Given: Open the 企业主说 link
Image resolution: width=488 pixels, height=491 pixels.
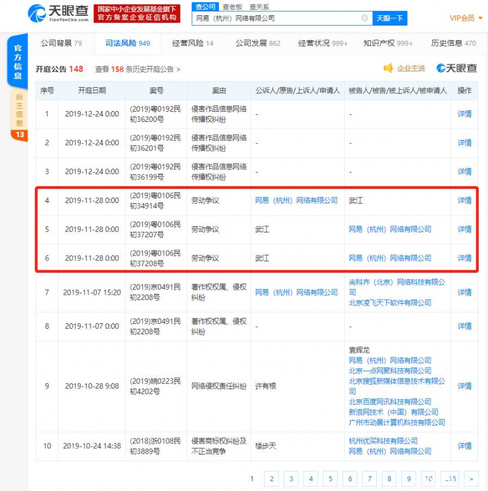Looking at the screenshot, I should [x=411, y=68].
